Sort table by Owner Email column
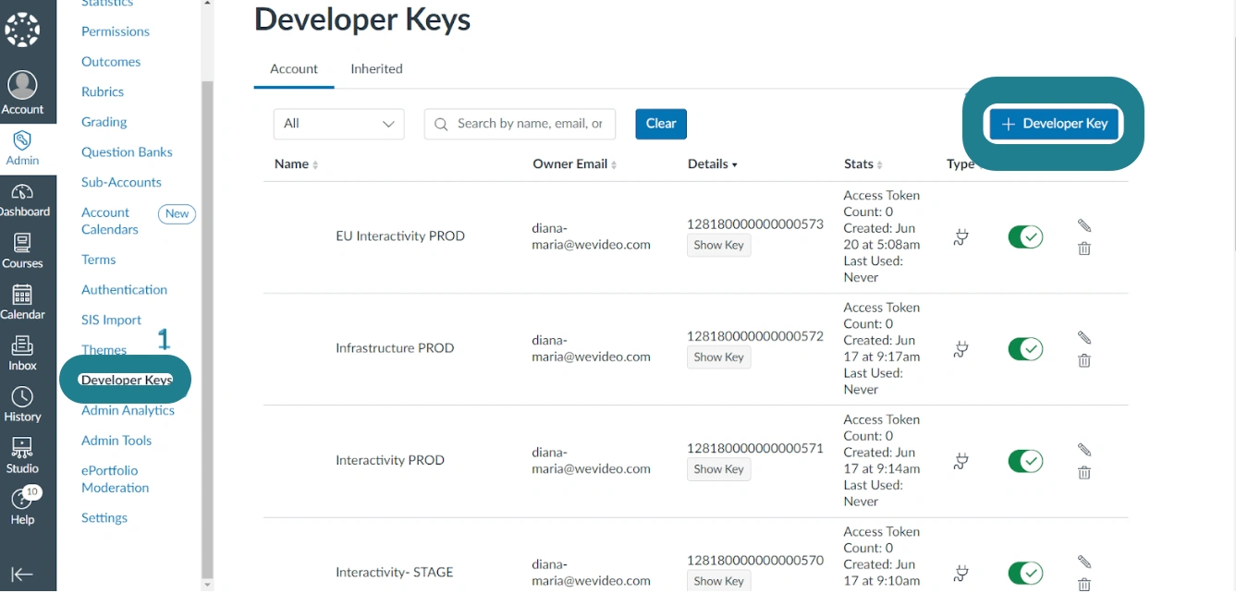Screen dimensions: 1236x593 click(x=574, y=163)
